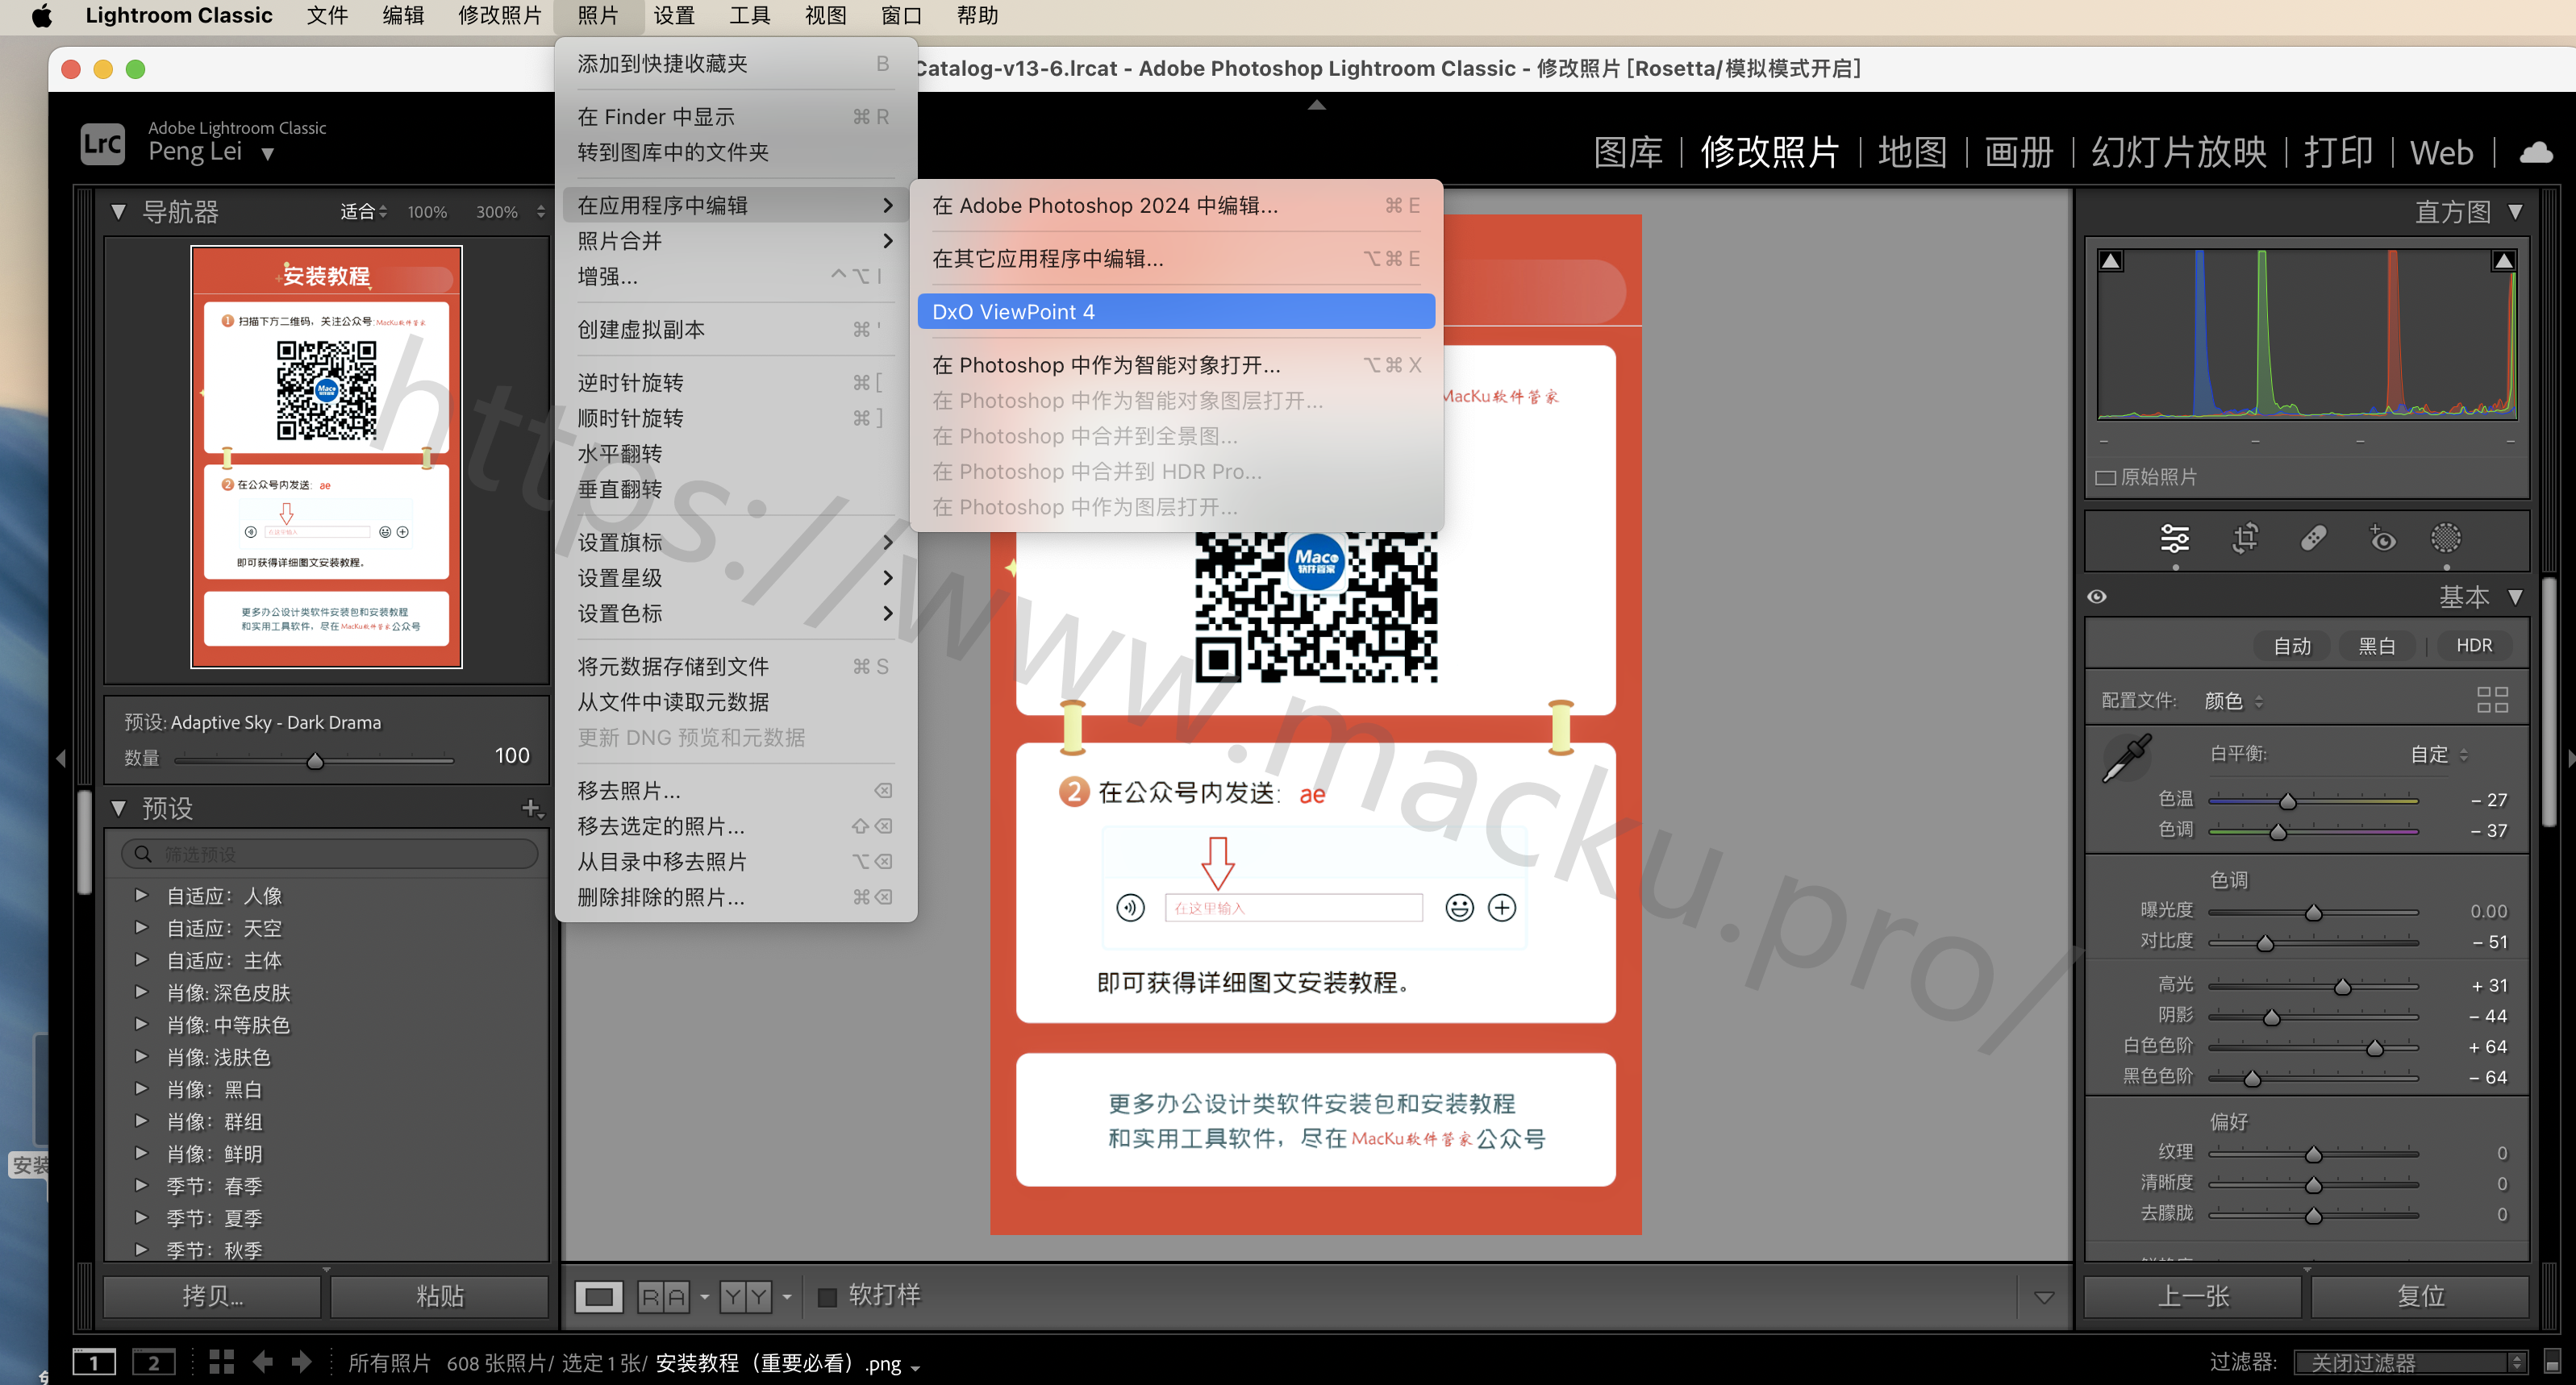
Task: Open the 设置 menu in menu bar
Action: 674,16
